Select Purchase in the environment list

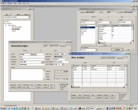pos(88,31)
